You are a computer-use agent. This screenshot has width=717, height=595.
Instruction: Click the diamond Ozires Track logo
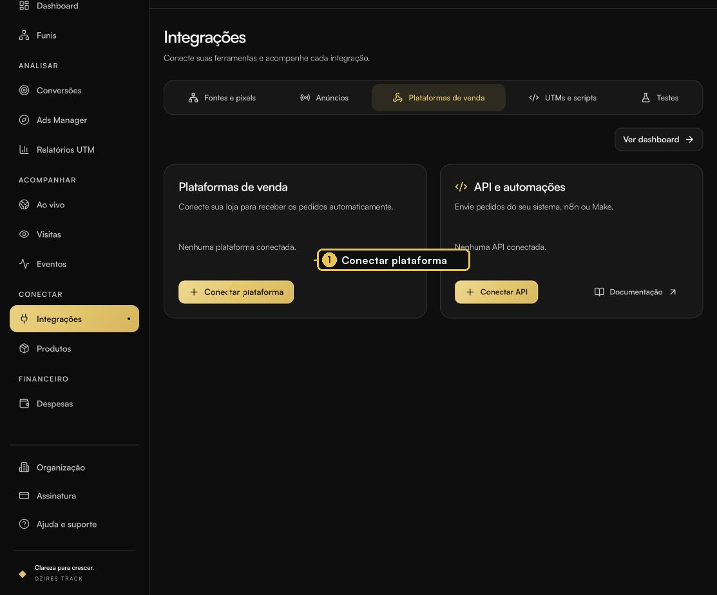(23, 574)
